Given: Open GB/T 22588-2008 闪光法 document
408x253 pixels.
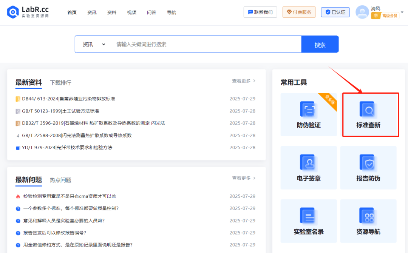Looking at the screenshot, I should (x=77, y=136).
